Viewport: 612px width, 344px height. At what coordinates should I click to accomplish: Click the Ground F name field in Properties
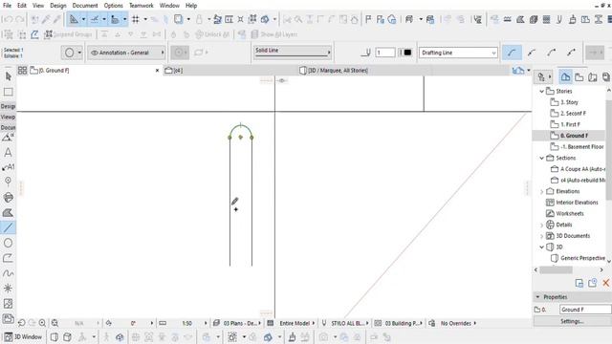(x=585, y=310)
